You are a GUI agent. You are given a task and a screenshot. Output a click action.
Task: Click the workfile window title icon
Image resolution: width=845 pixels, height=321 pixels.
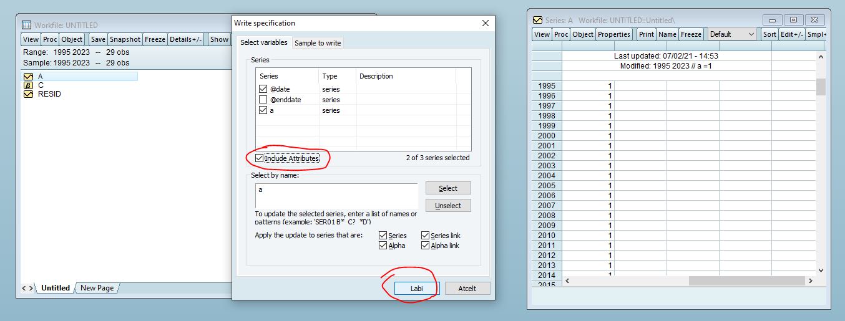point(27,25)
